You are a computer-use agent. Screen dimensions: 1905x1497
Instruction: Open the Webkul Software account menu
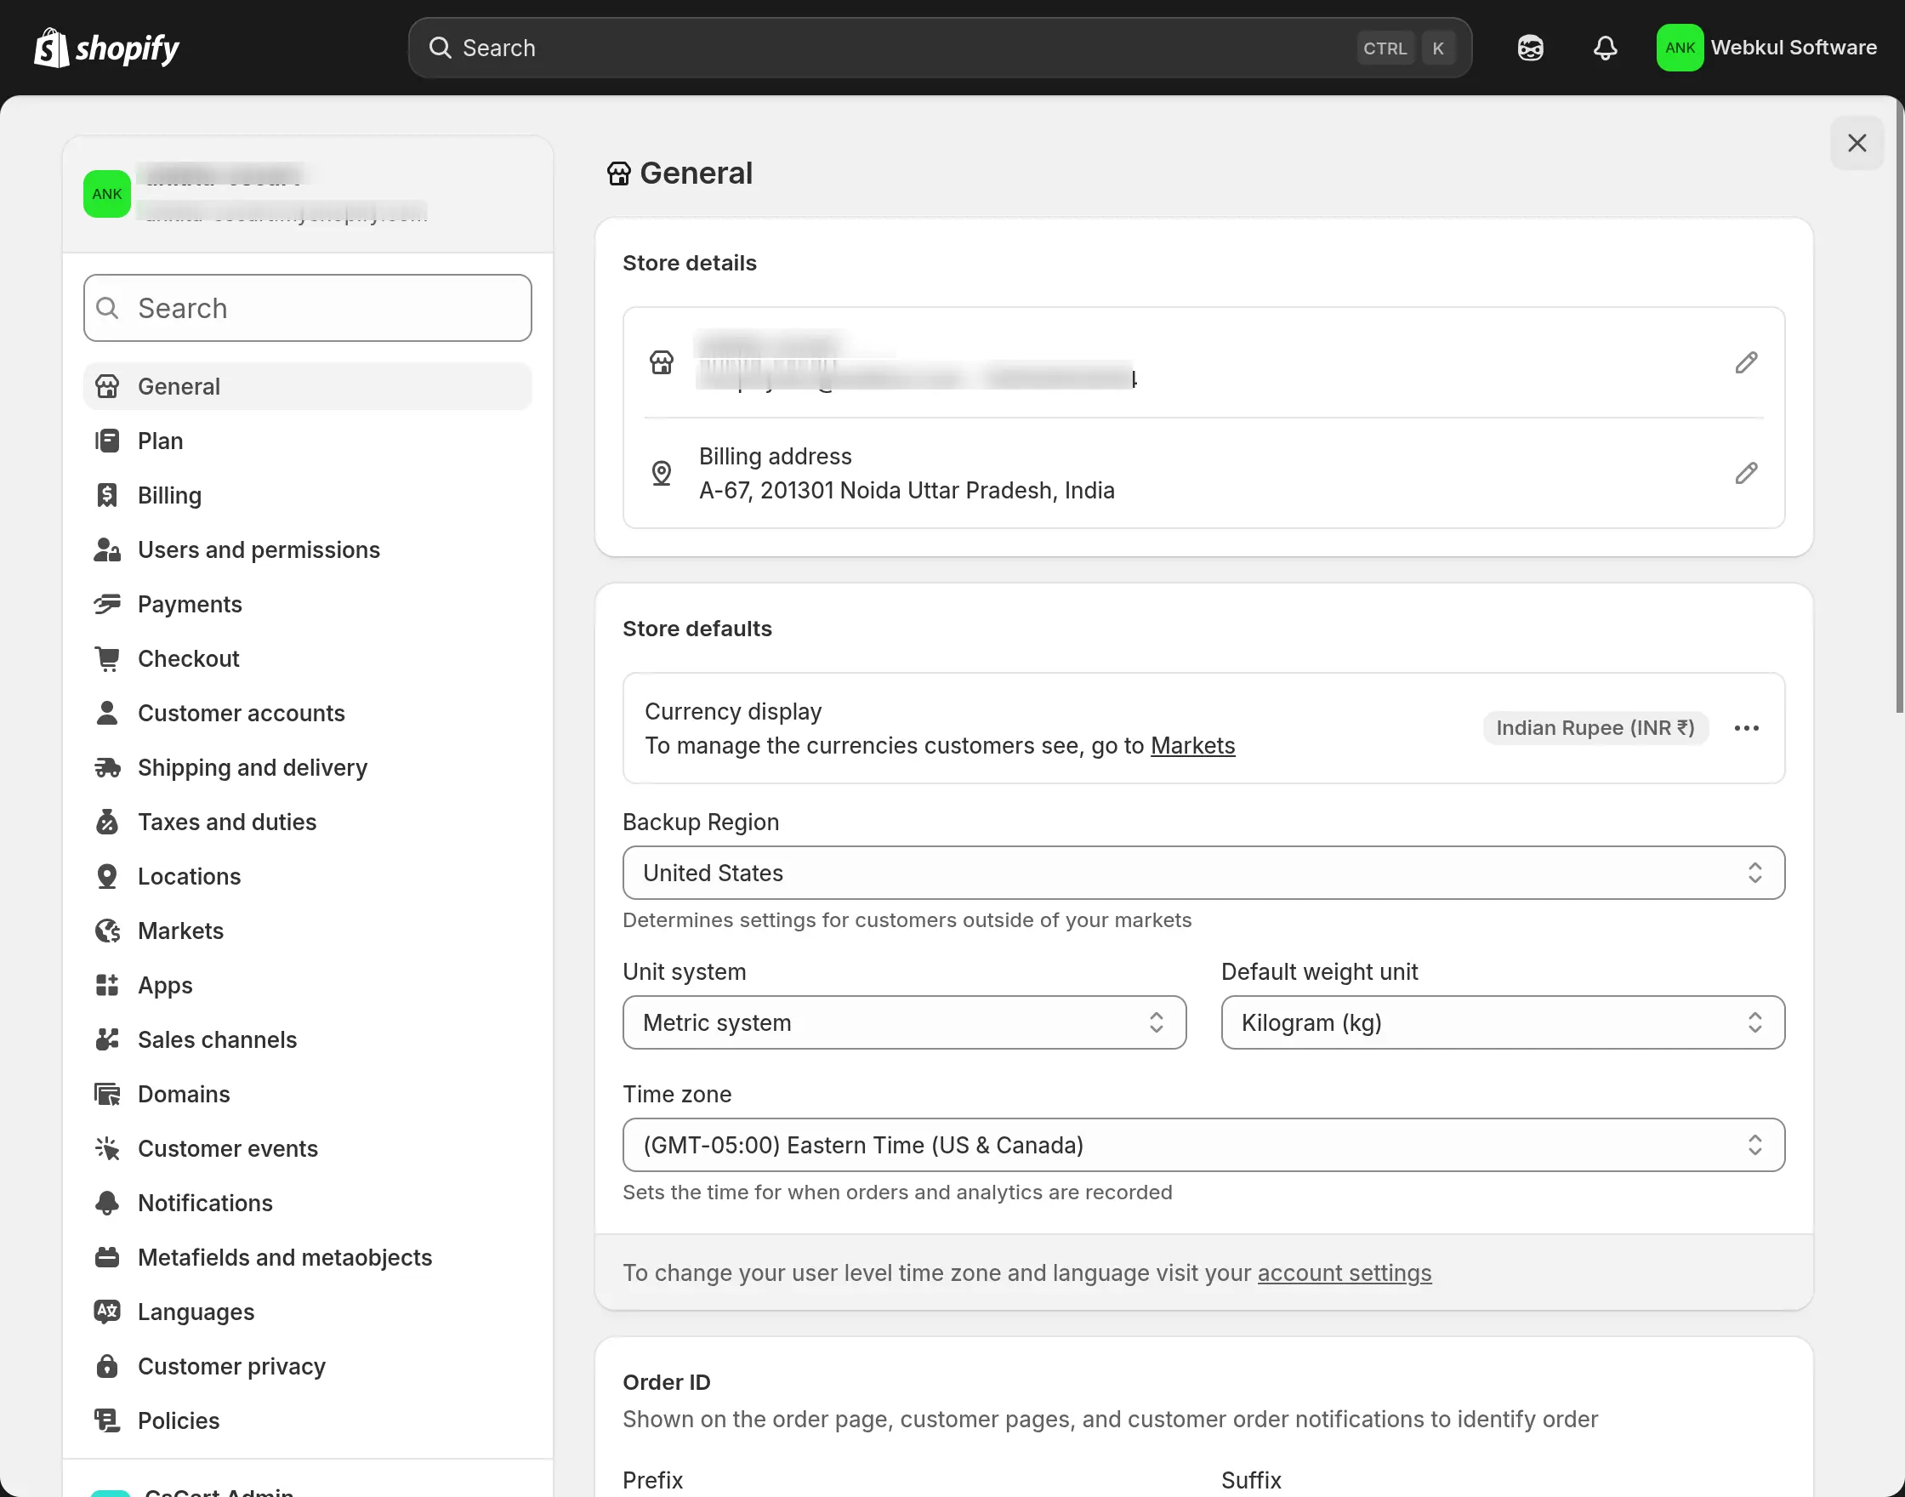[1766, 48]
